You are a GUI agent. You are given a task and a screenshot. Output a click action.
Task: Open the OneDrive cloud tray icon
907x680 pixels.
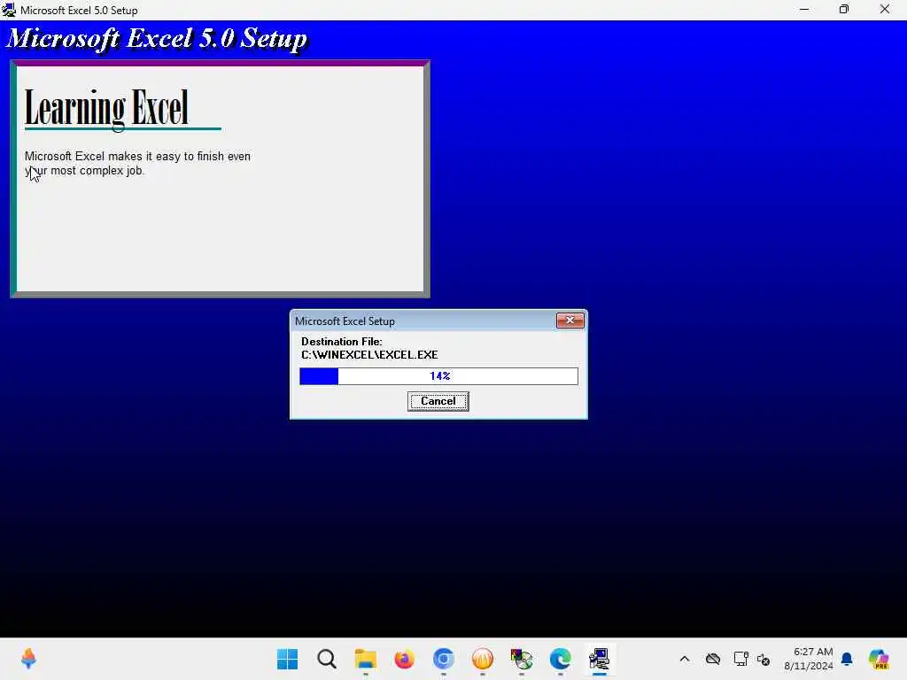713,659
